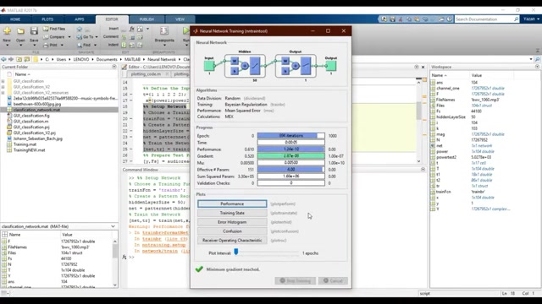Click the Search Documentation input field
The image size is (542, 304).
[484, 19]
